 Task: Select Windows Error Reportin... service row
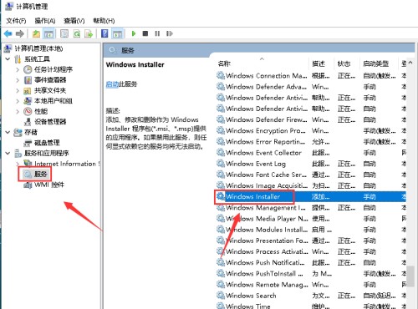[x=311, y=142]
